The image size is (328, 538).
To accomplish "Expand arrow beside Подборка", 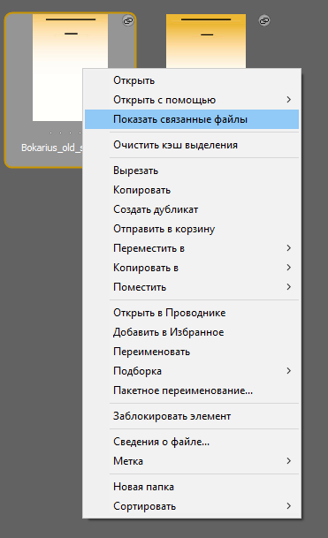I will [289, 370].
